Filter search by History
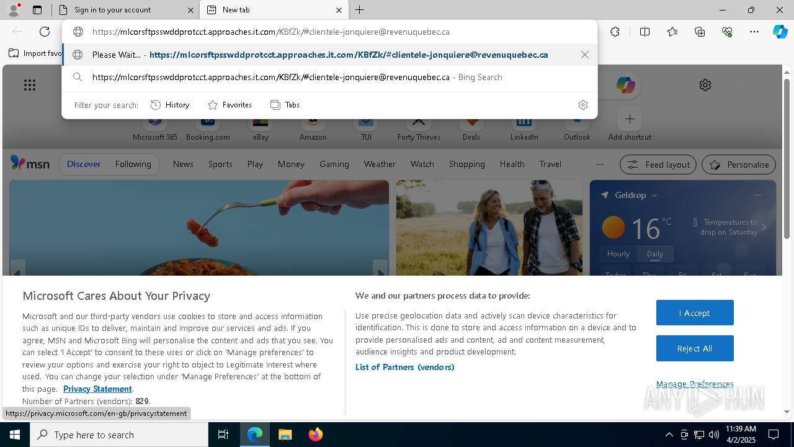This screenshot has height=447, width=794. (x=170, y=105)
